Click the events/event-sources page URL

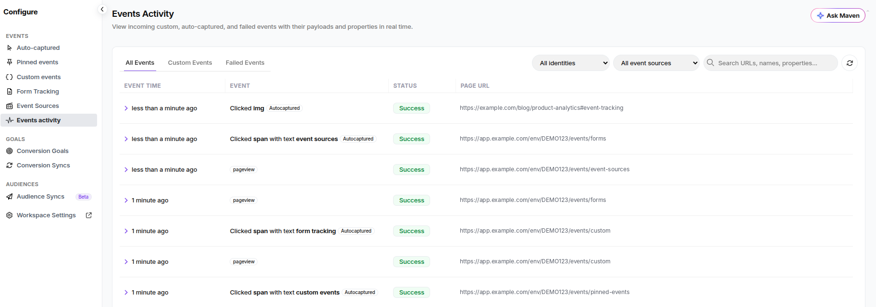[544, 169]
